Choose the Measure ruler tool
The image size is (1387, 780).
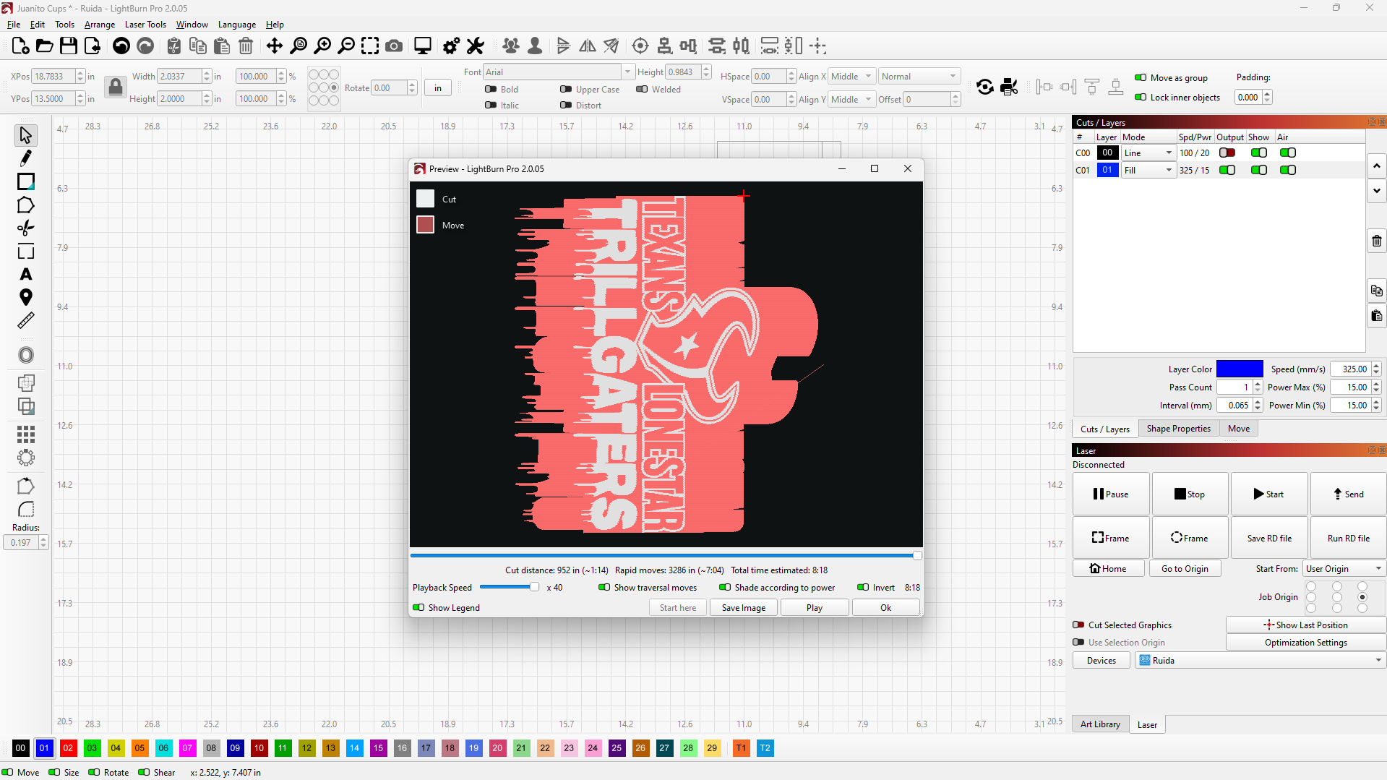(25, 320)
